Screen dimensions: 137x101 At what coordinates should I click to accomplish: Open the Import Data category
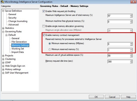point(18,52)
